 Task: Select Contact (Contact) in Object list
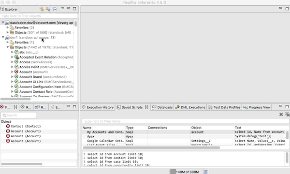26,126
